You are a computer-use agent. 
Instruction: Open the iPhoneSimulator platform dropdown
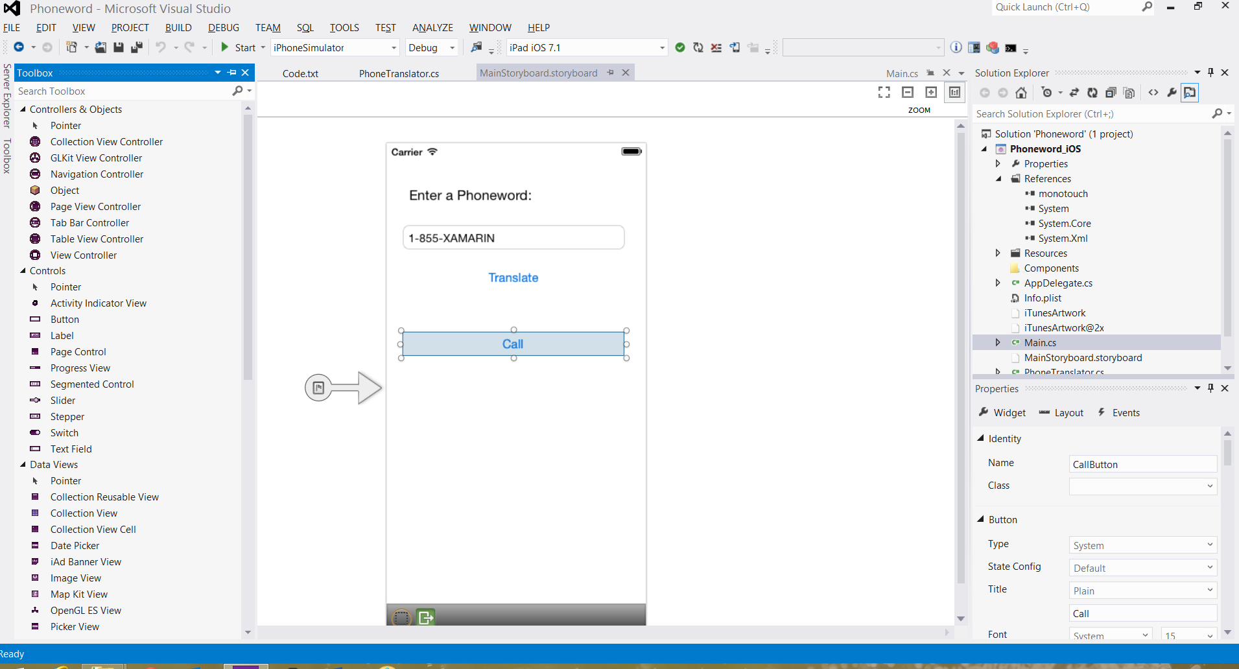393,48
